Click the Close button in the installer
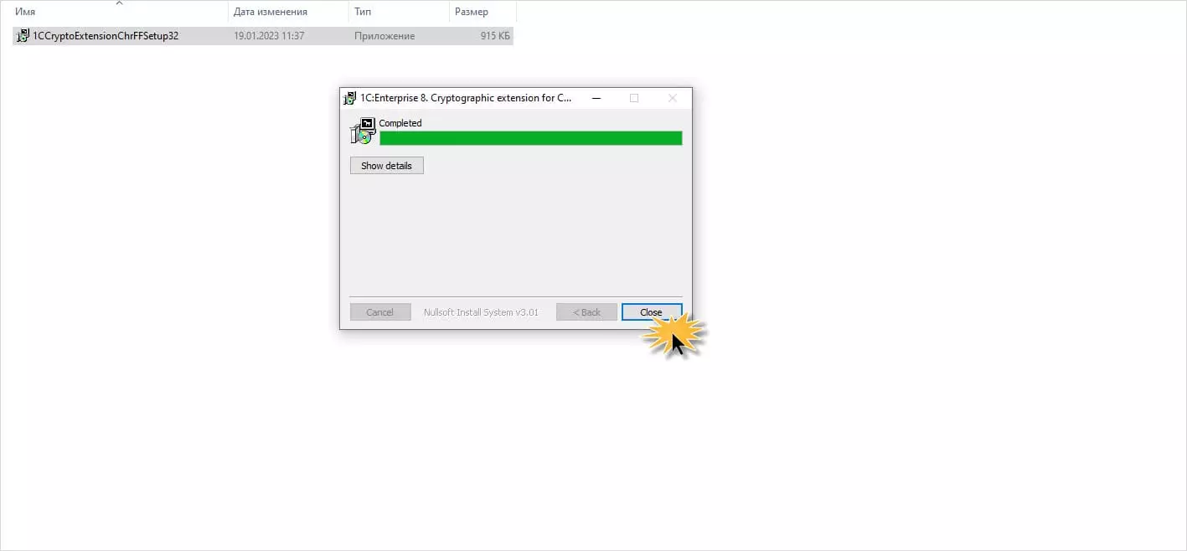Image resolution: width=1187 pixels, height=551 pixels. 651,312
